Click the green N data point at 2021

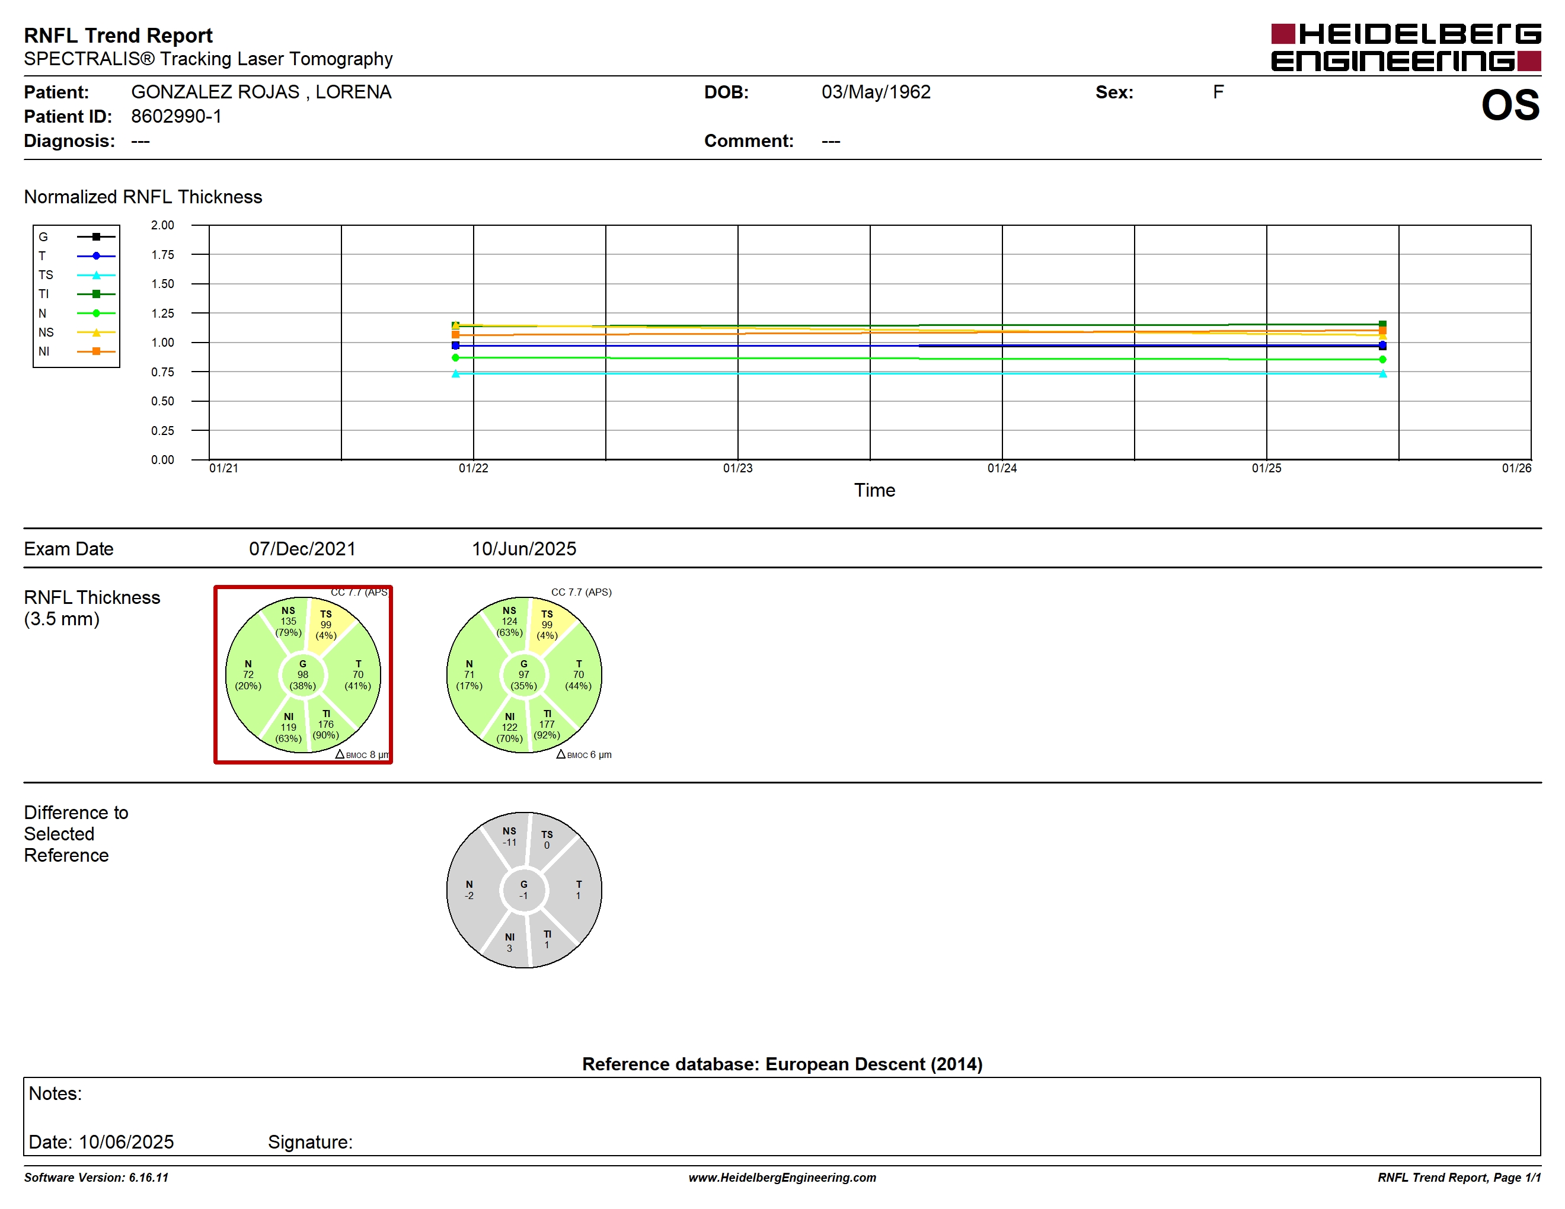[x=456, y=357]
